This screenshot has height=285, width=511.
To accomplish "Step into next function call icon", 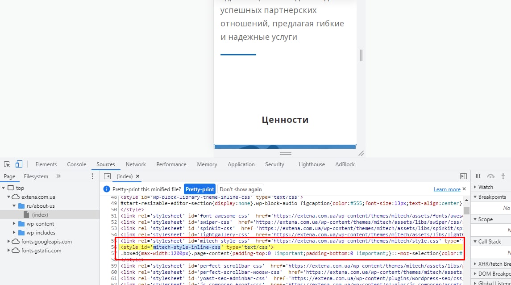I will click(503, 176).
